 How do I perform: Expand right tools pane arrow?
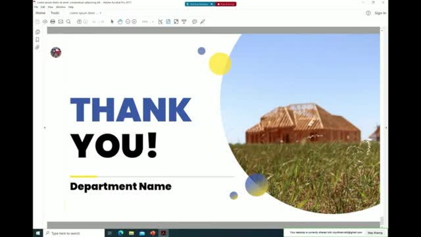pyautogui.click(x=386, y=128)
